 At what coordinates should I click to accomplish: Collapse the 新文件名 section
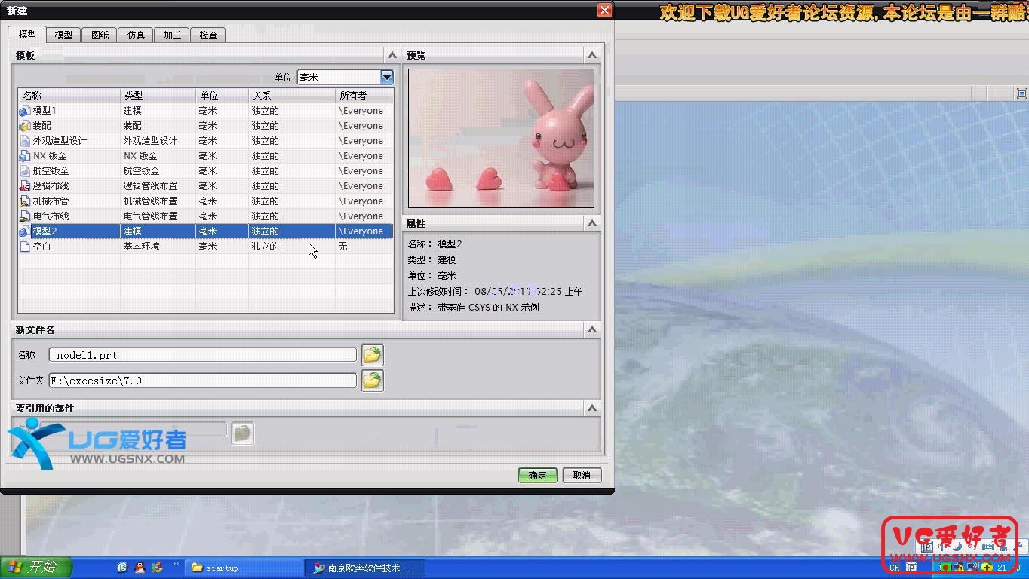click(592, 329)
